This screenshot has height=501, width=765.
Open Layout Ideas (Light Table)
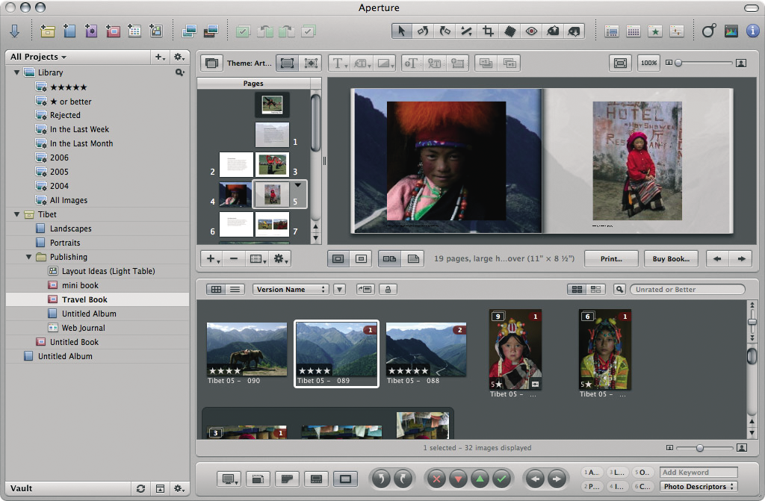98,271
